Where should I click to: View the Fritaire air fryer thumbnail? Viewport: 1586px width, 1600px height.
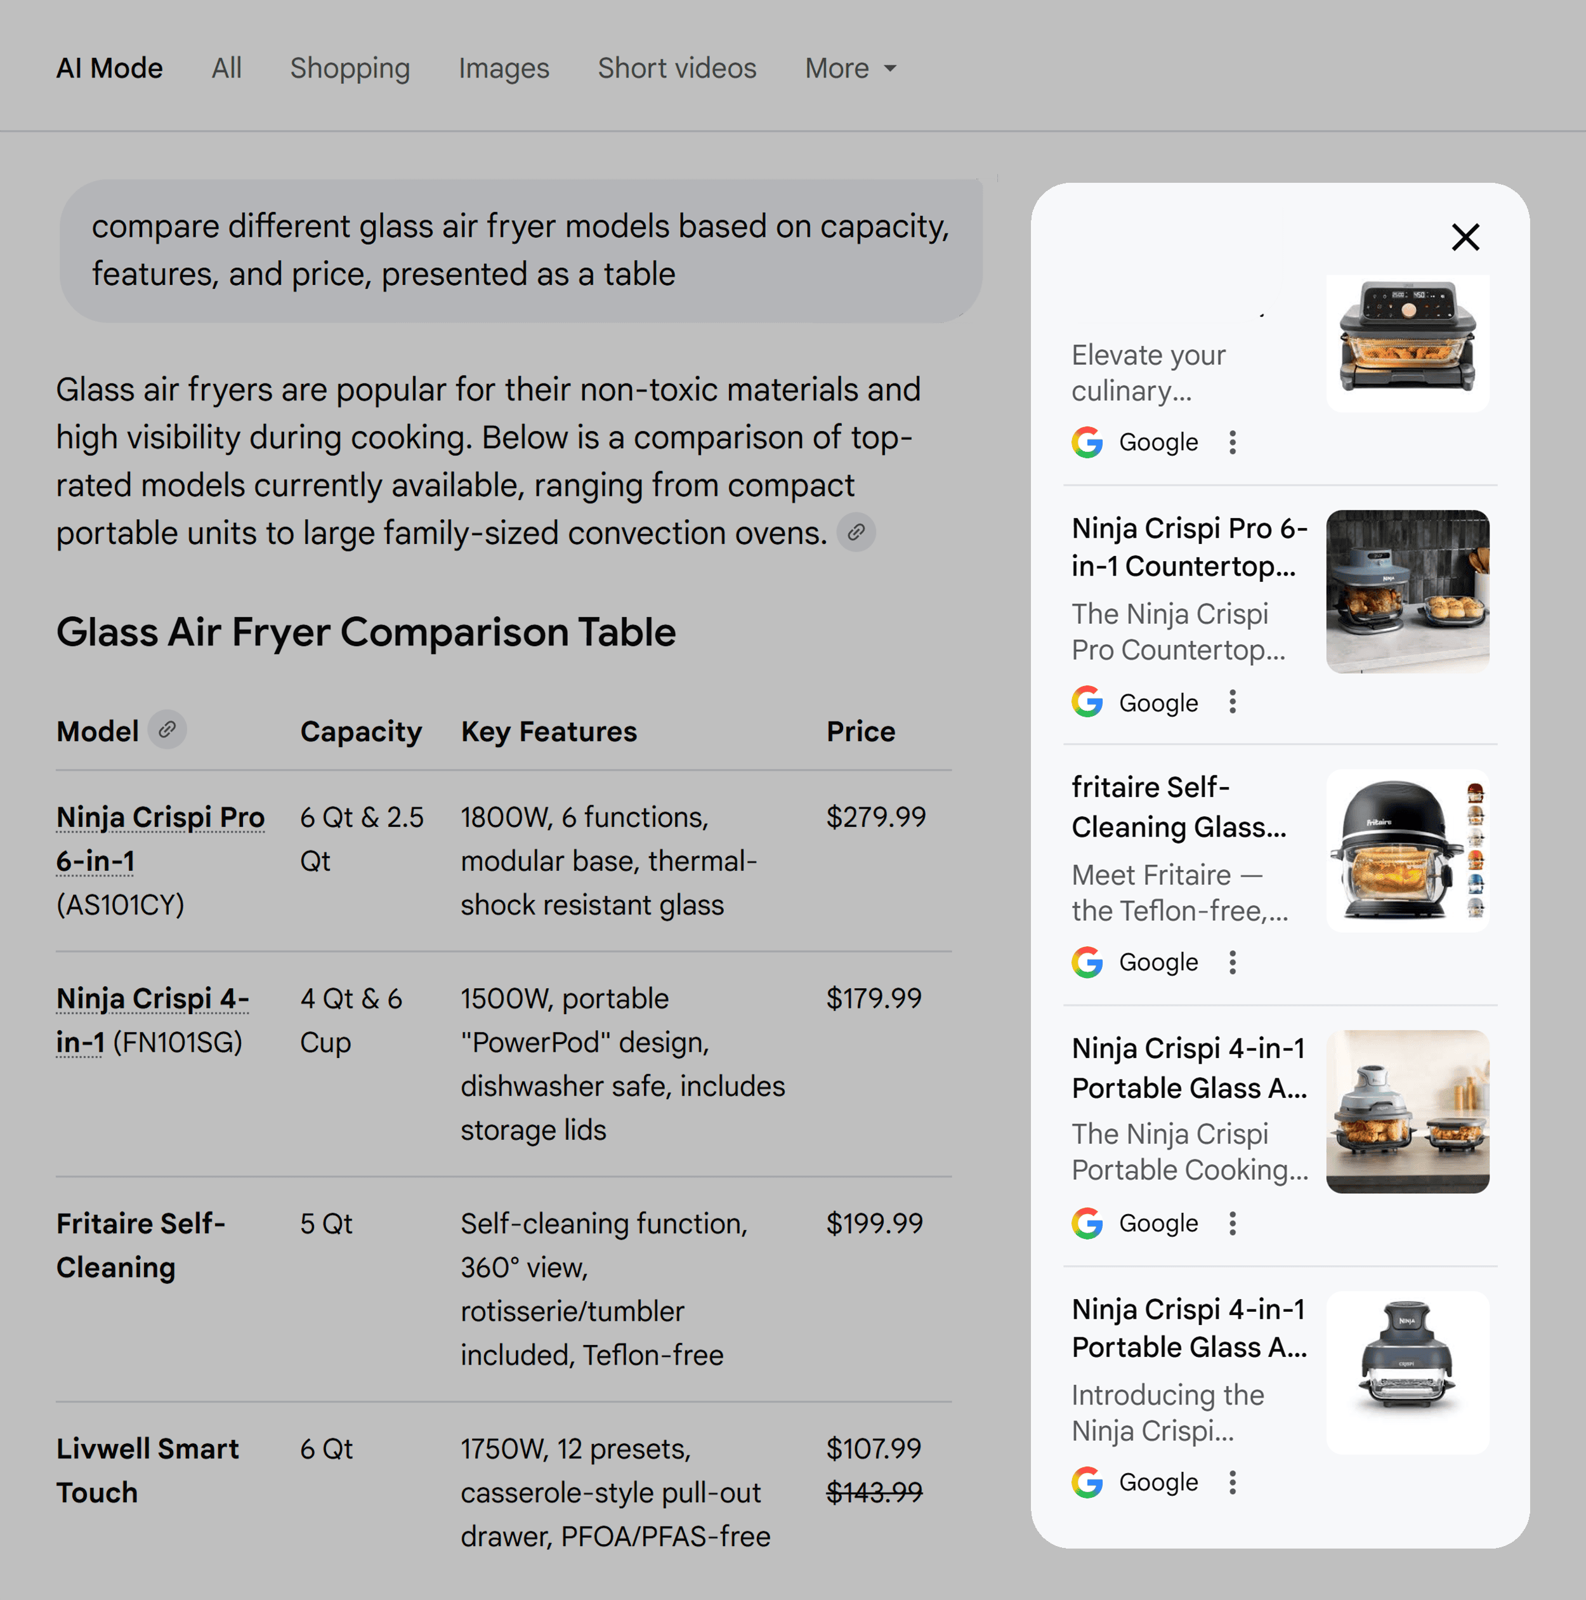(x=1407, y=851)
